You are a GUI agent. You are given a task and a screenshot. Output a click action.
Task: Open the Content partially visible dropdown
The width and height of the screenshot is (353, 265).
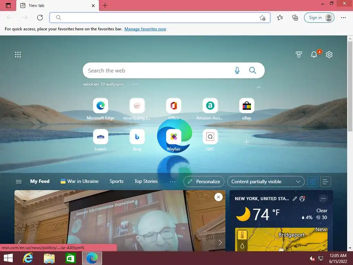[x=266, y=181]
